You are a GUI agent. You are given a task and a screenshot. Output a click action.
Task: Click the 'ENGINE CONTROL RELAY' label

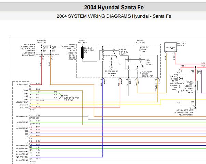(123, 51)
